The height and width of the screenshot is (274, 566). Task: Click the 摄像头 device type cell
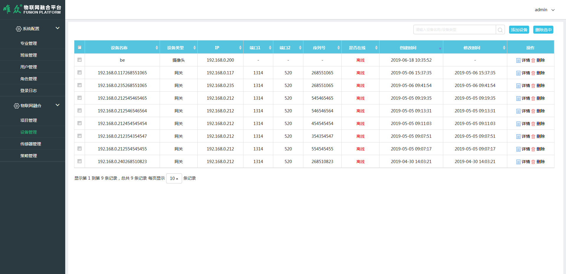(x=179, y=60)
